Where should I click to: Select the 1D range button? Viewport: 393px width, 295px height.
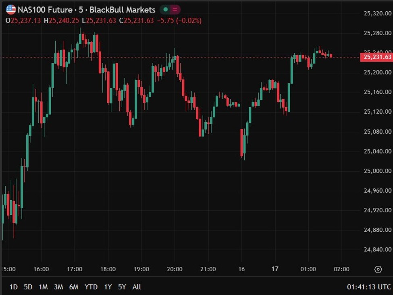pyautogui.click(x=13, y=287)
